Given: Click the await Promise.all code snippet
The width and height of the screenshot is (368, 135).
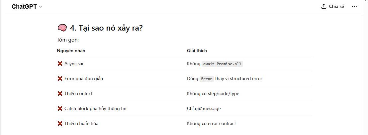Looking at the screenshot, I should [x=222, y=64].
